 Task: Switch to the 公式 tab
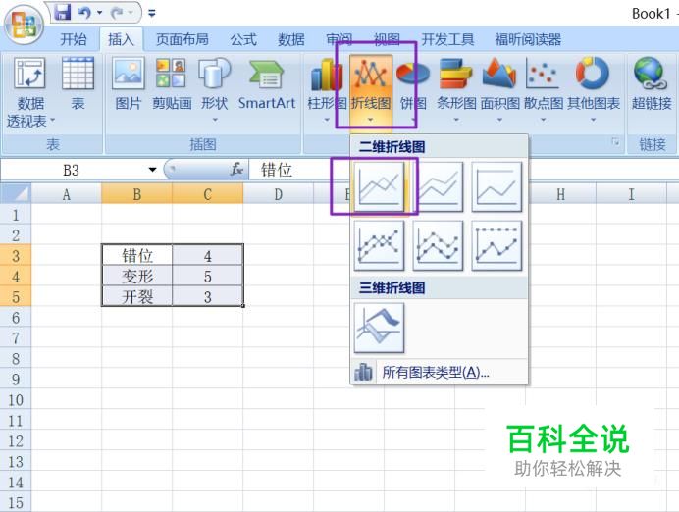click(x=243, y=40)
